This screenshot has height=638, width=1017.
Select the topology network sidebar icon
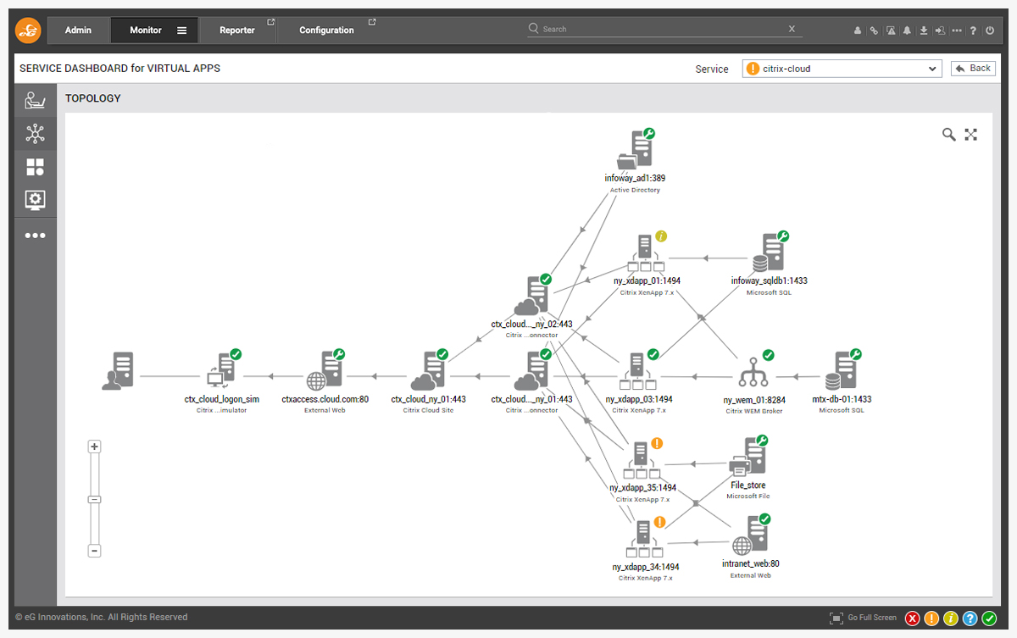(x=35, y=133)
